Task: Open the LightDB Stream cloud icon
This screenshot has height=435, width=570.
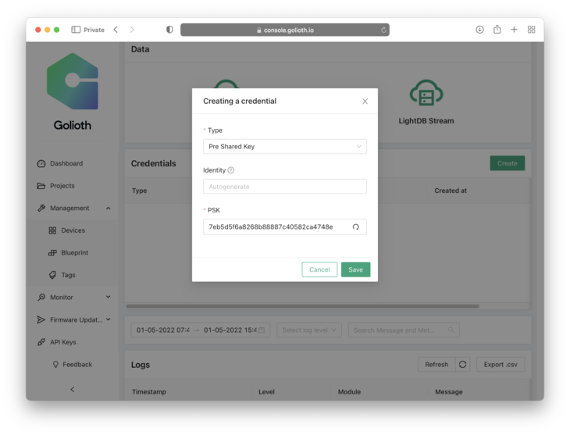Action: (426, 93)
